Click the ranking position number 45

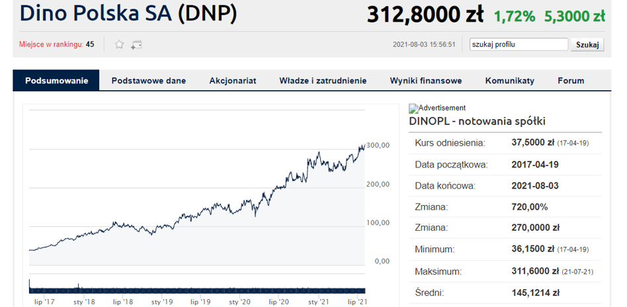click(x=90, y=44)
